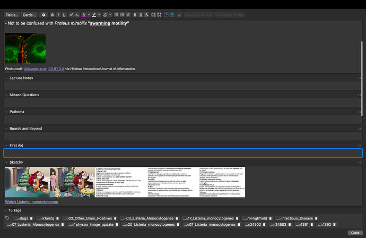Image resolution: width=366 pixels, height=238 pixels.
Task: Click into the Lecture Notes input field
Action: coord(183,86)
